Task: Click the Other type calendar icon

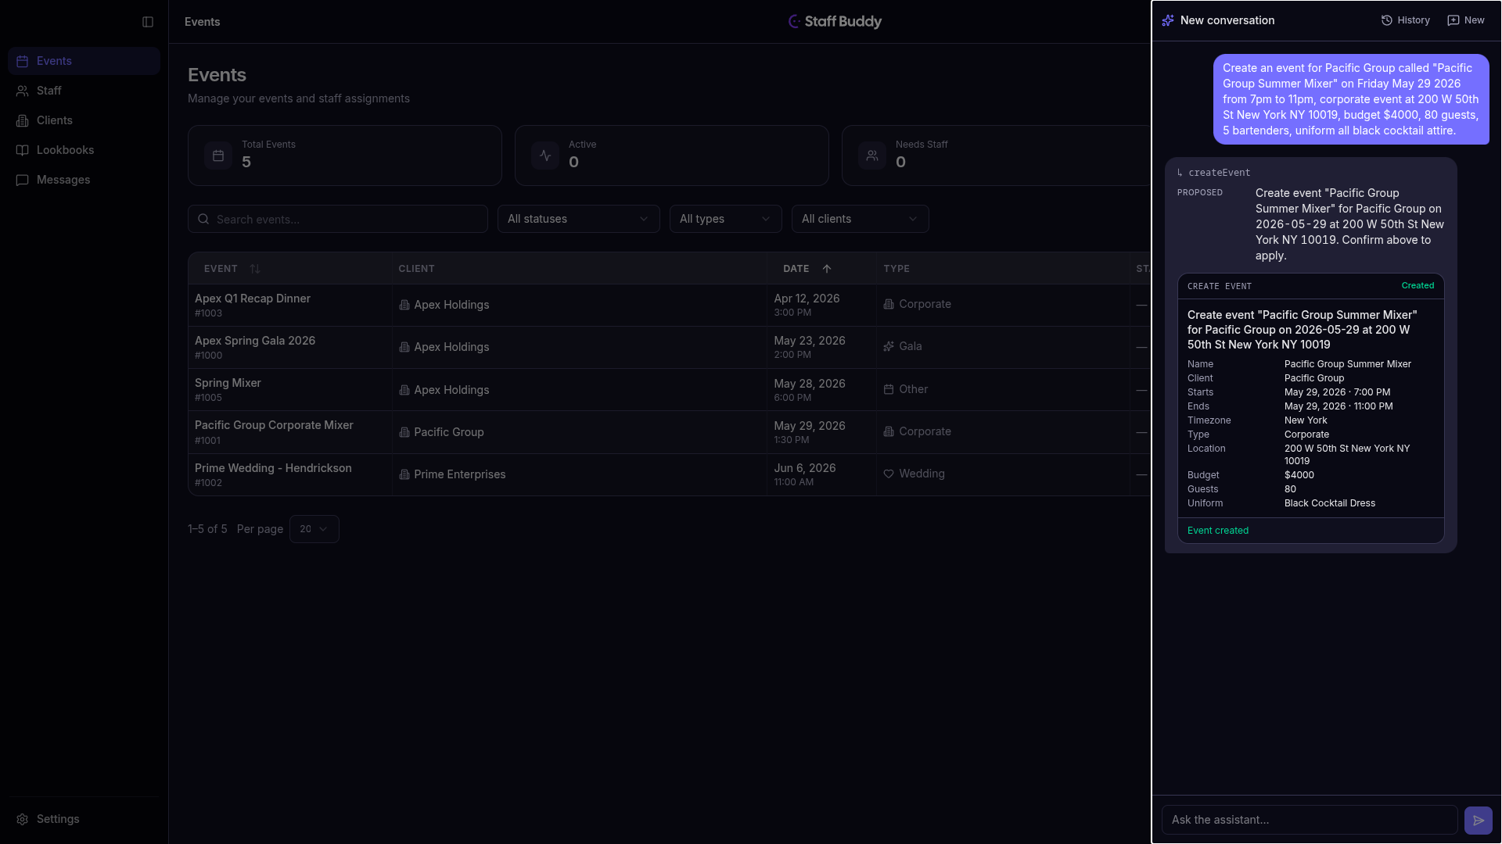Action: (889, 389)
